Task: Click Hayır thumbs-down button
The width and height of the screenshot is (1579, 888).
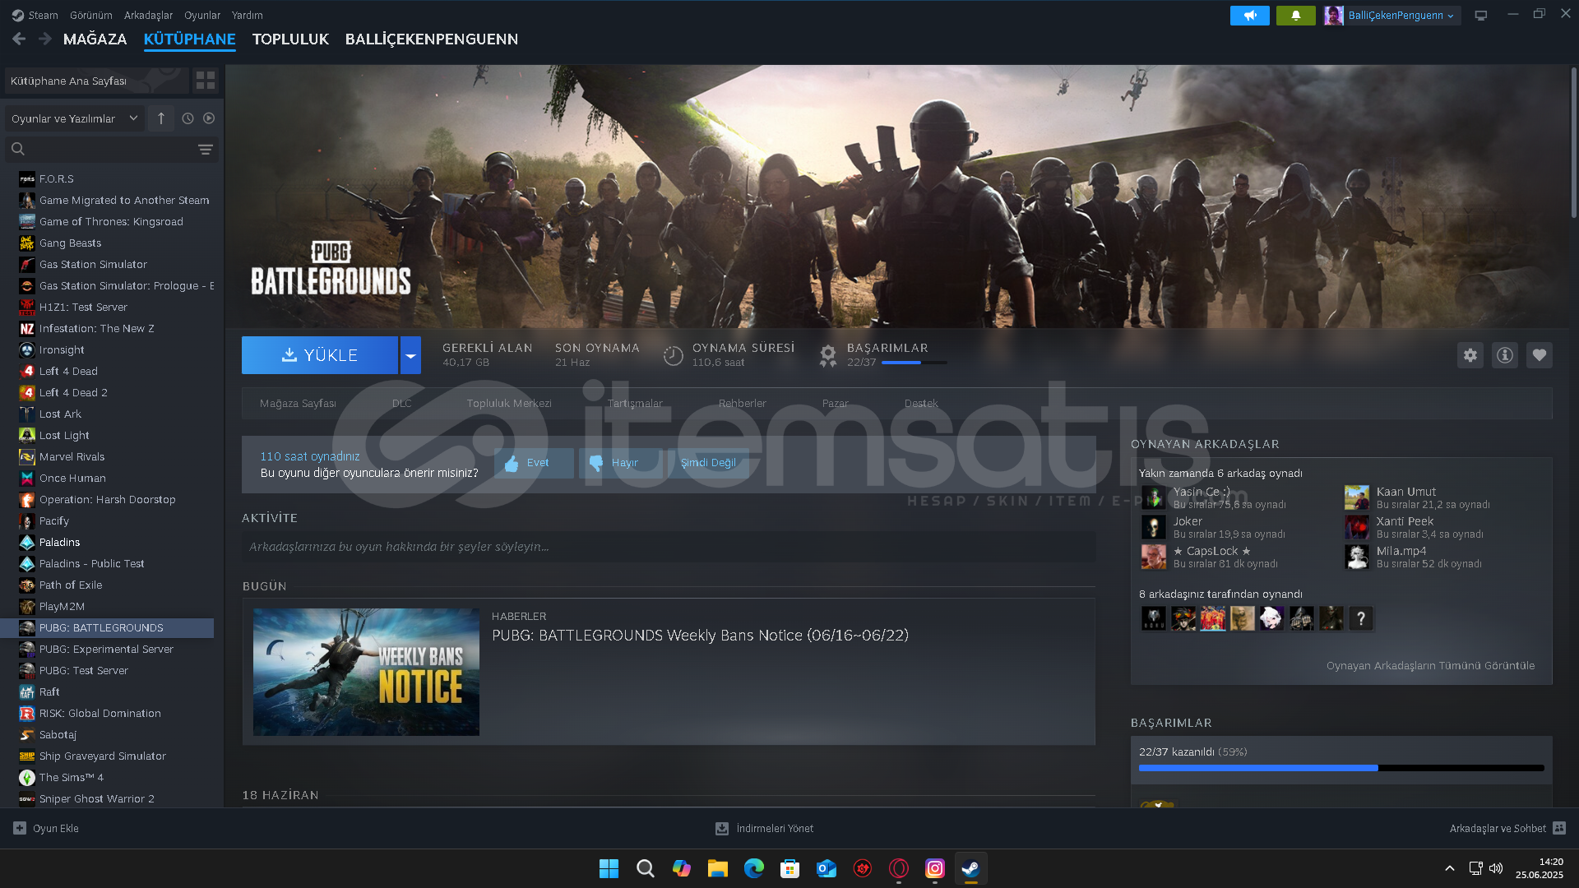Action: (x=619, y=463)
